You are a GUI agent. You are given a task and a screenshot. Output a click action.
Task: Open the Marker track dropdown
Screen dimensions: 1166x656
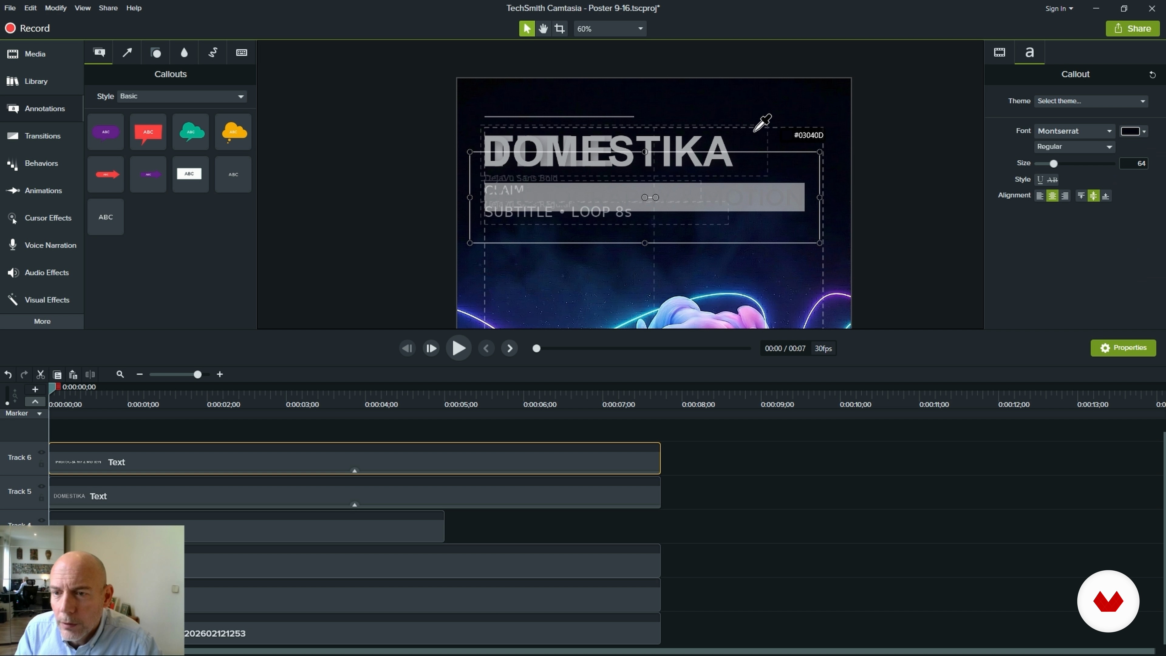(39, 413)
